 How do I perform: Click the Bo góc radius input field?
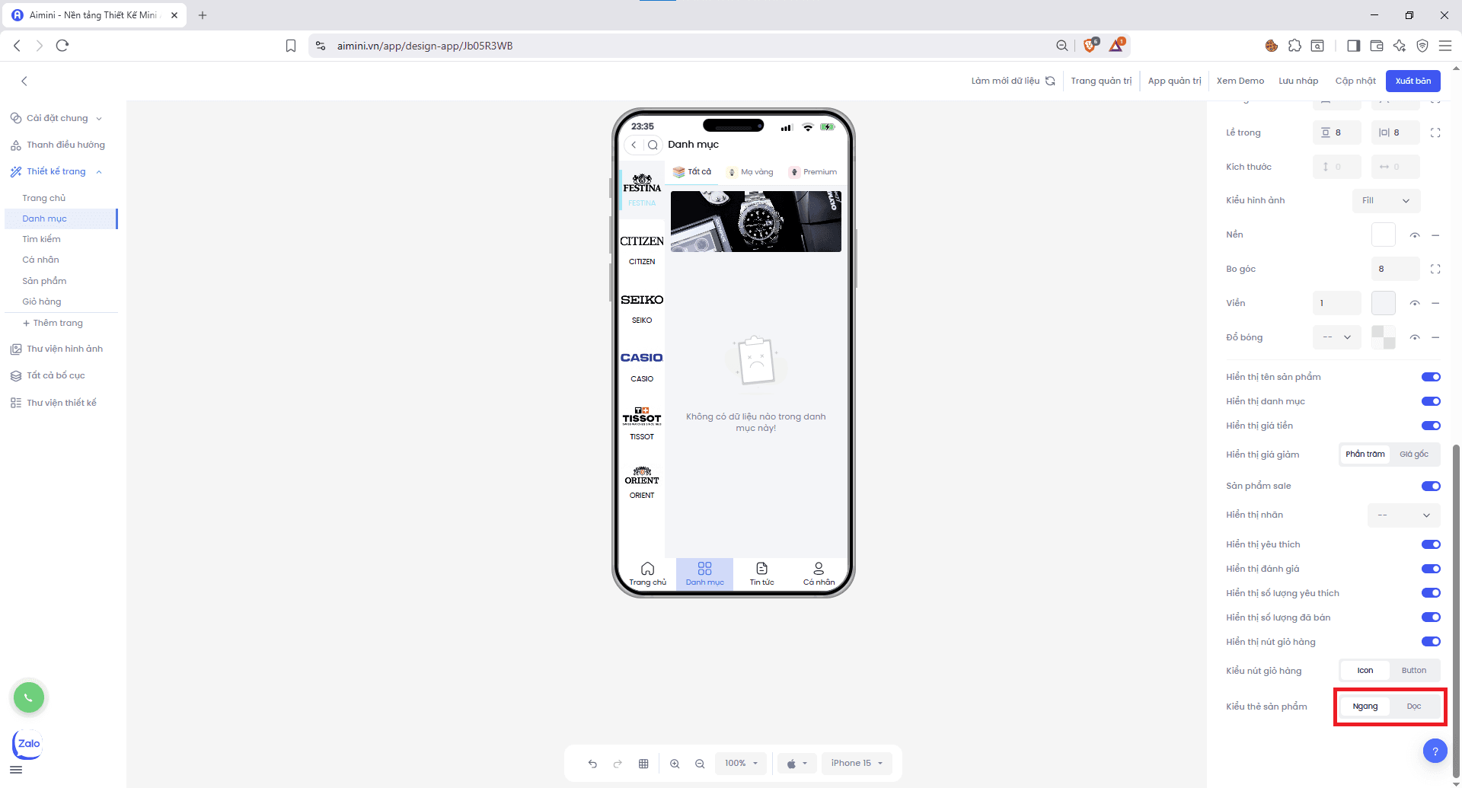pos(1394,269)
